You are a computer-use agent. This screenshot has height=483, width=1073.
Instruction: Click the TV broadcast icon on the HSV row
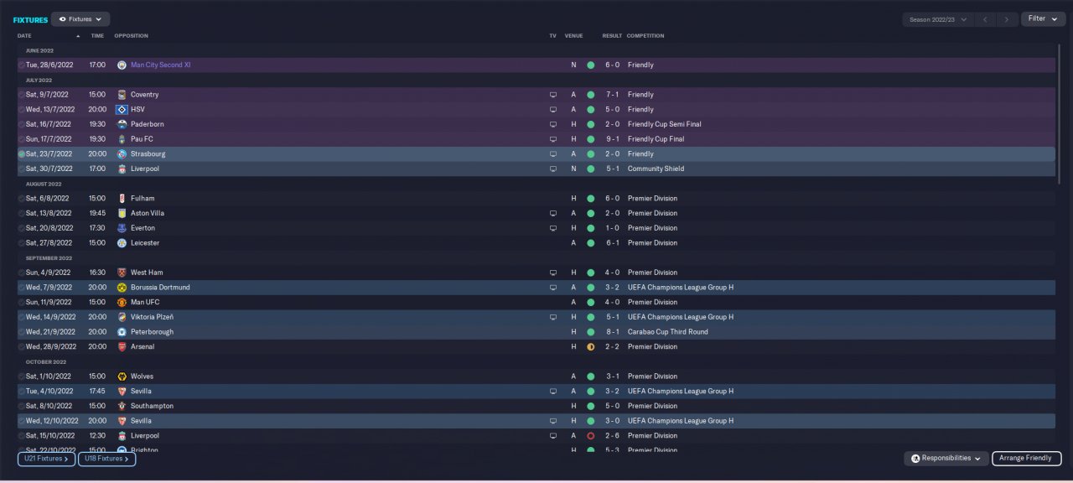553,110
